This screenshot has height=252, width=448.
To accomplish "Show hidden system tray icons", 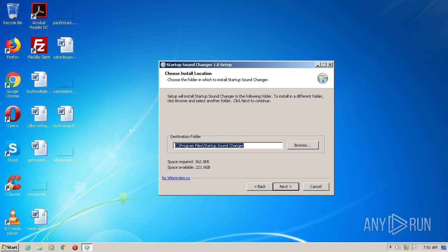I will pos(390,247).
